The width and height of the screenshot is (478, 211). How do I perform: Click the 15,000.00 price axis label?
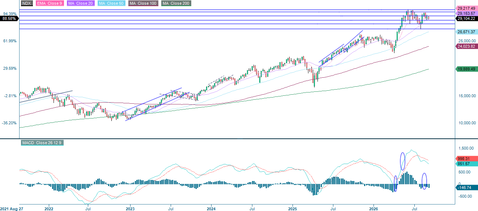click(x=467, y=96)
